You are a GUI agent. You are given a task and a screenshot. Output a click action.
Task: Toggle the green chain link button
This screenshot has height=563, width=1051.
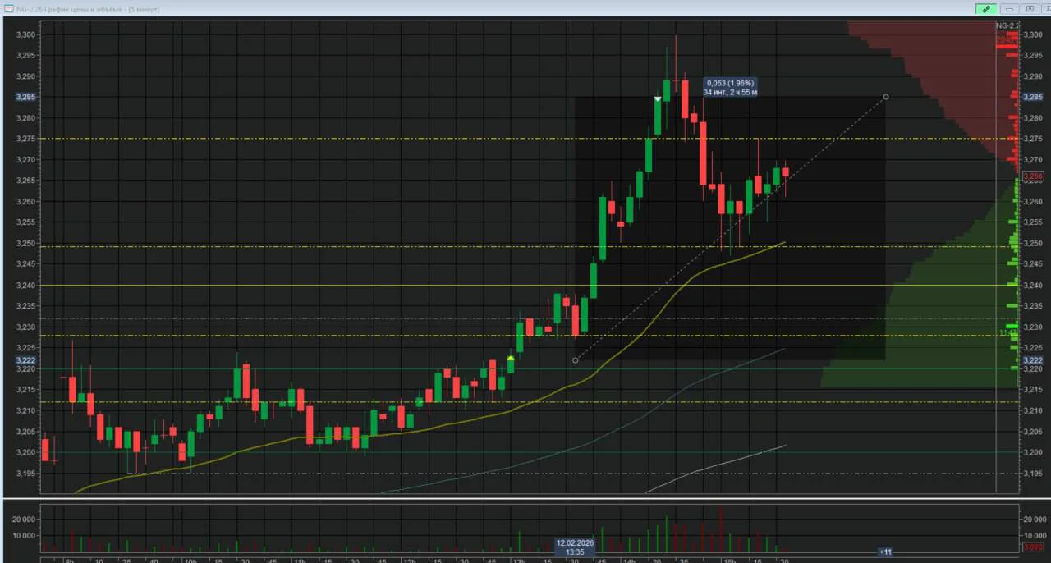click(x=986, y=9)
